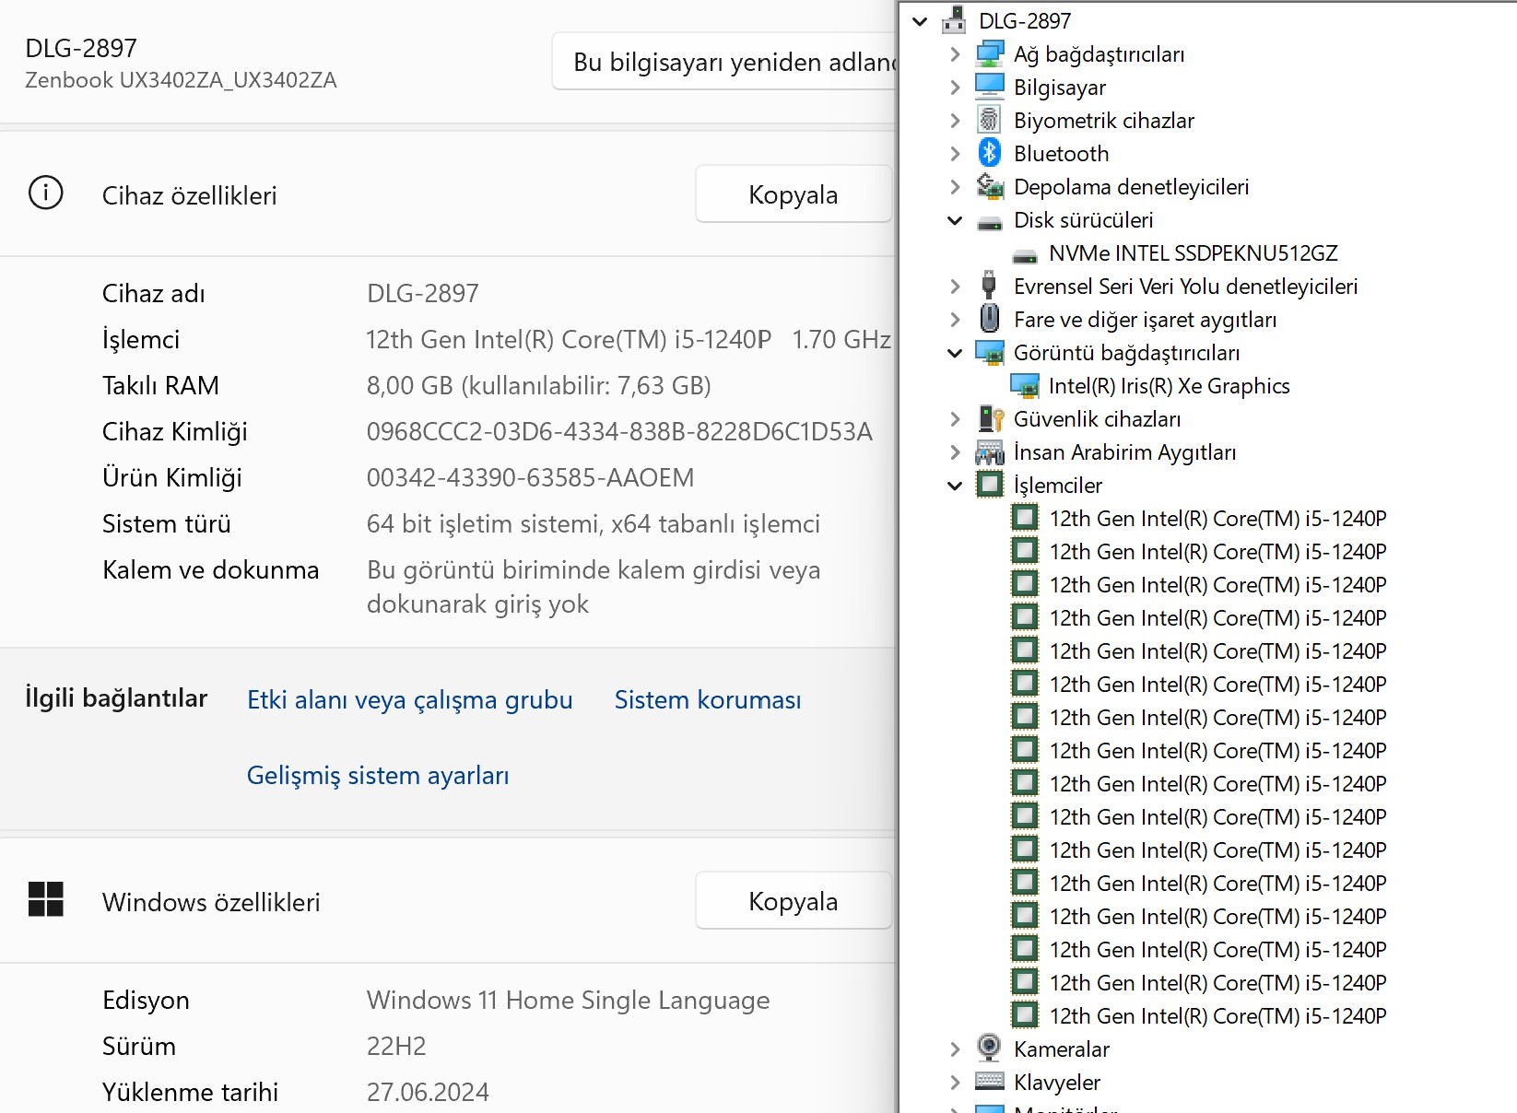Image resolution: width=1517 pixels, height=1113 pixels.
Task: Click the Ürün Kimliği value 00342-43390-63585-AAOEM
Action: [531, 477]
